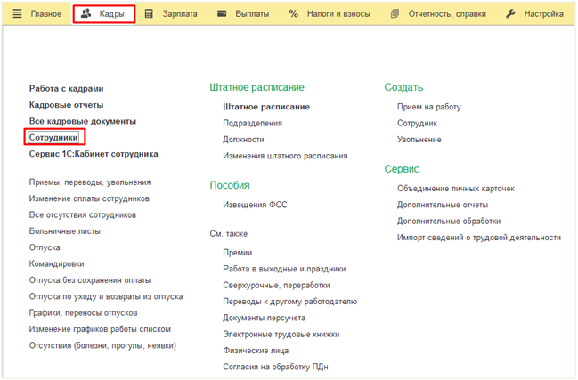The width and height of the screenshot is (578, 380).
Task: Click the wallet icon on Выплаты tab
Action: click(222, 14)
